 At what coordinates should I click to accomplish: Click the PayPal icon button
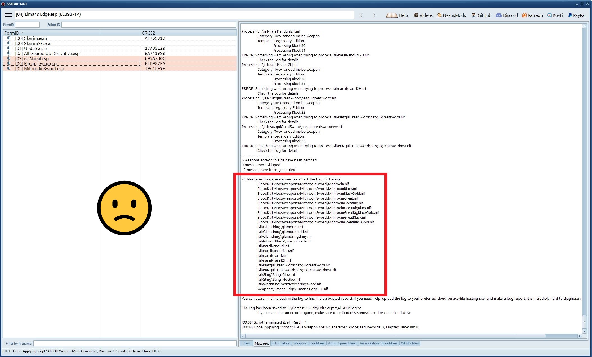point(570,15)
